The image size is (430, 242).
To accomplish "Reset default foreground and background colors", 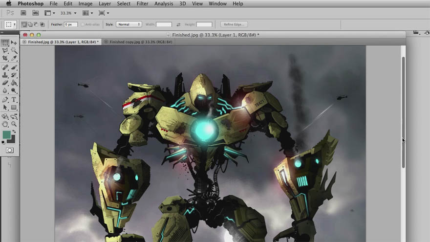I will 3,142.
